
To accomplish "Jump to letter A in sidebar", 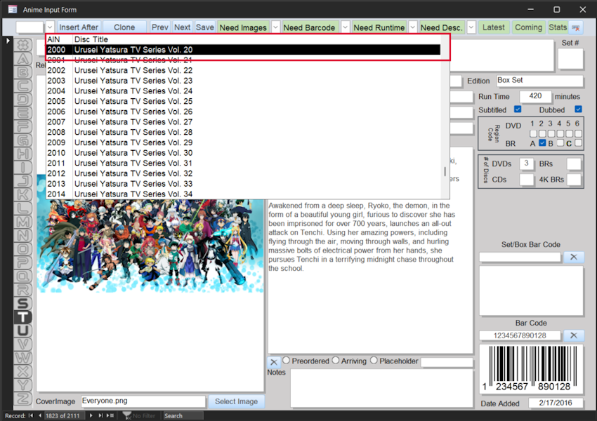I will [23, 58].
